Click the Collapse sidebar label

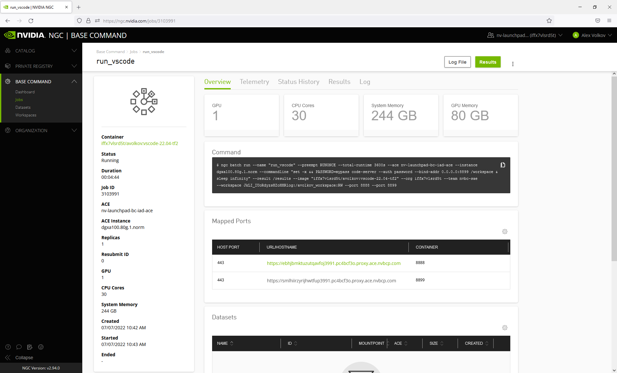pyautogui.click(x=24, y=358)
